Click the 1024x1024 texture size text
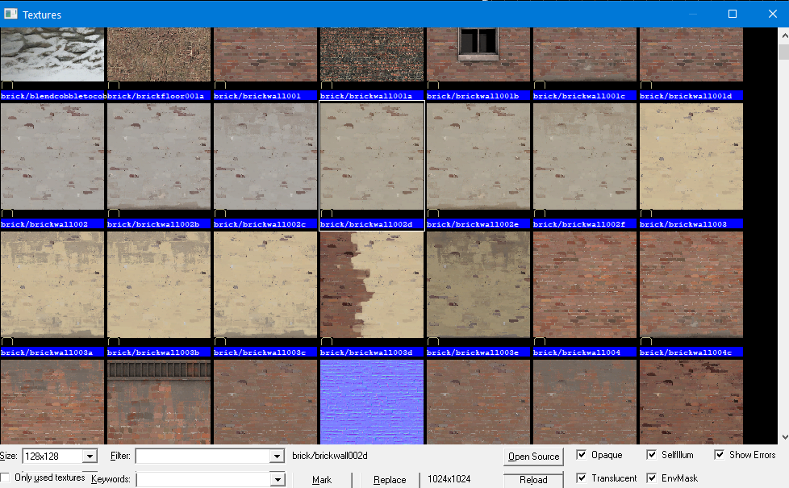This screenshot has height=488, width=789. pyautogui.click(x=449, y=479)
